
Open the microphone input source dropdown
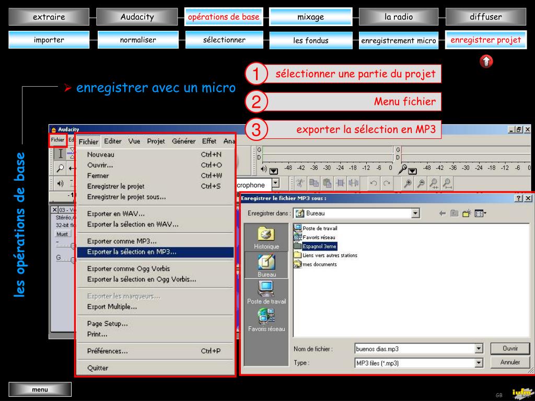pos(276,184)
